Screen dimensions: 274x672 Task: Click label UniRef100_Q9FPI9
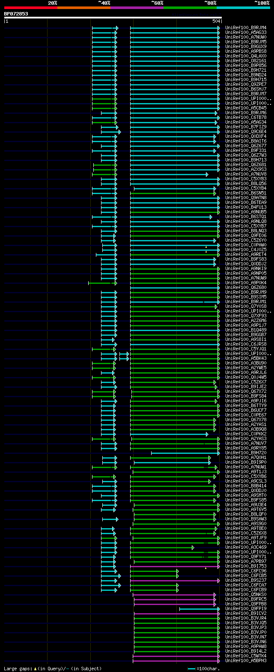pyautogui.click(x=246, y=608)
